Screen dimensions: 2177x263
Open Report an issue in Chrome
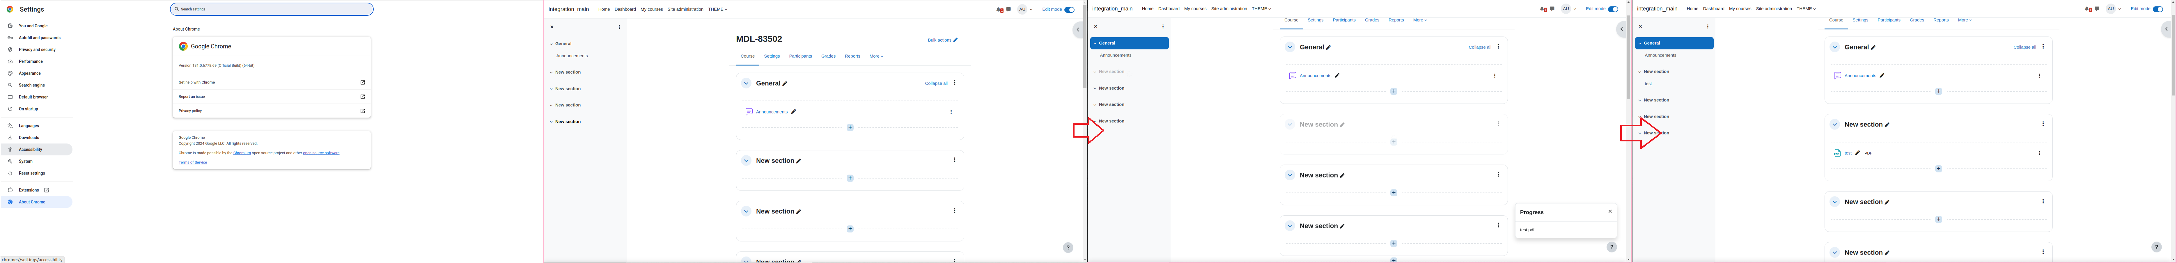click(271, 96)
